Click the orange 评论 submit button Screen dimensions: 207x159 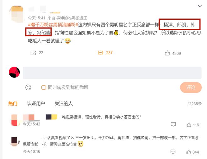[x=191, y=87]
